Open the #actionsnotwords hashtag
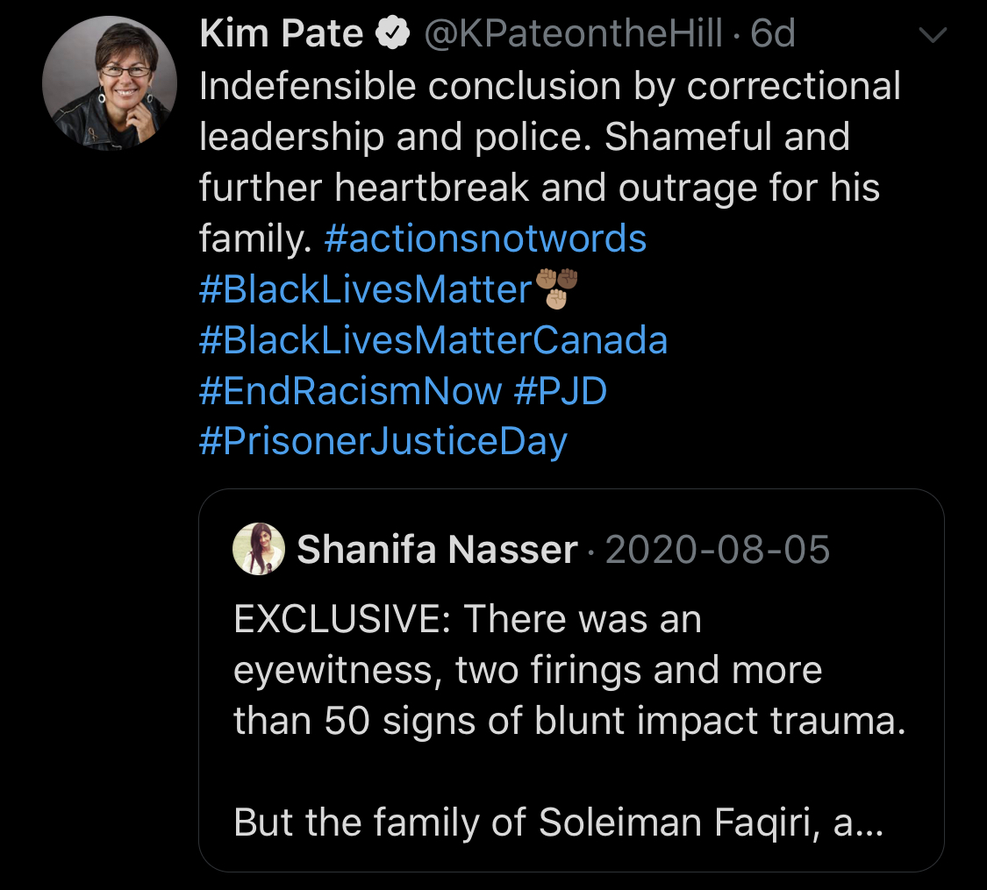 tap(484, 239)
